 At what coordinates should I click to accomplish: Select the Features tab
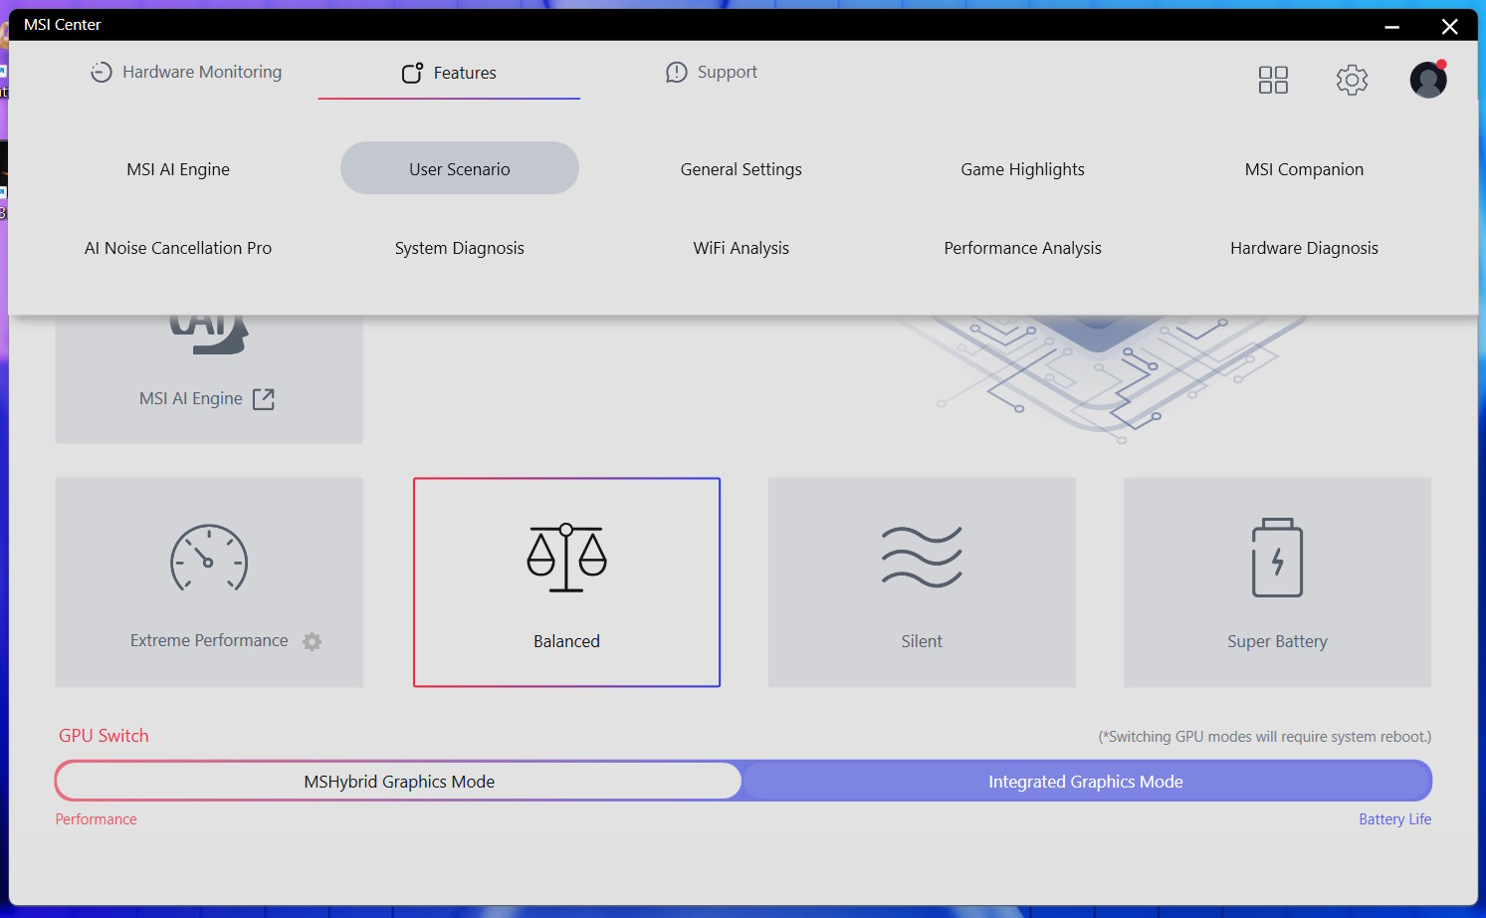coord(449,73)
